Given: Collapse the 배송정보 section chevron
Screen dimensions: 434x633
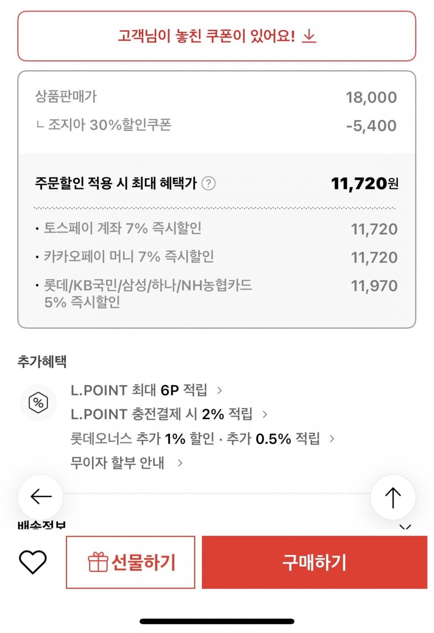Looking at the screenshot, I should point(406,527).
